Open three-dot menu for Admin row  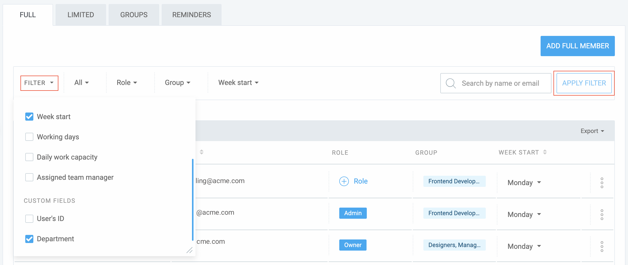tap(602, 214)
